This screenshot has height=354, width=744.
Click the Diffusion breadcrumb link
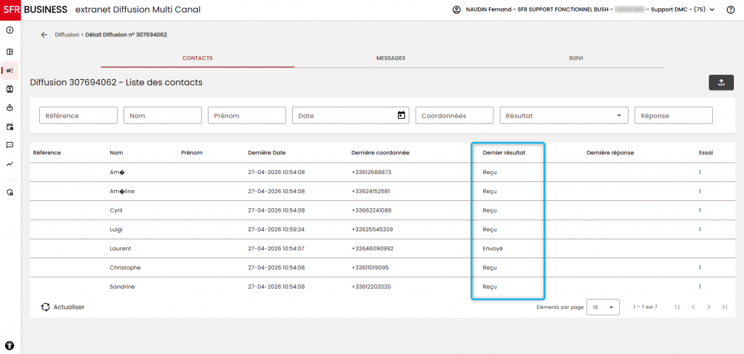(67, 35)
